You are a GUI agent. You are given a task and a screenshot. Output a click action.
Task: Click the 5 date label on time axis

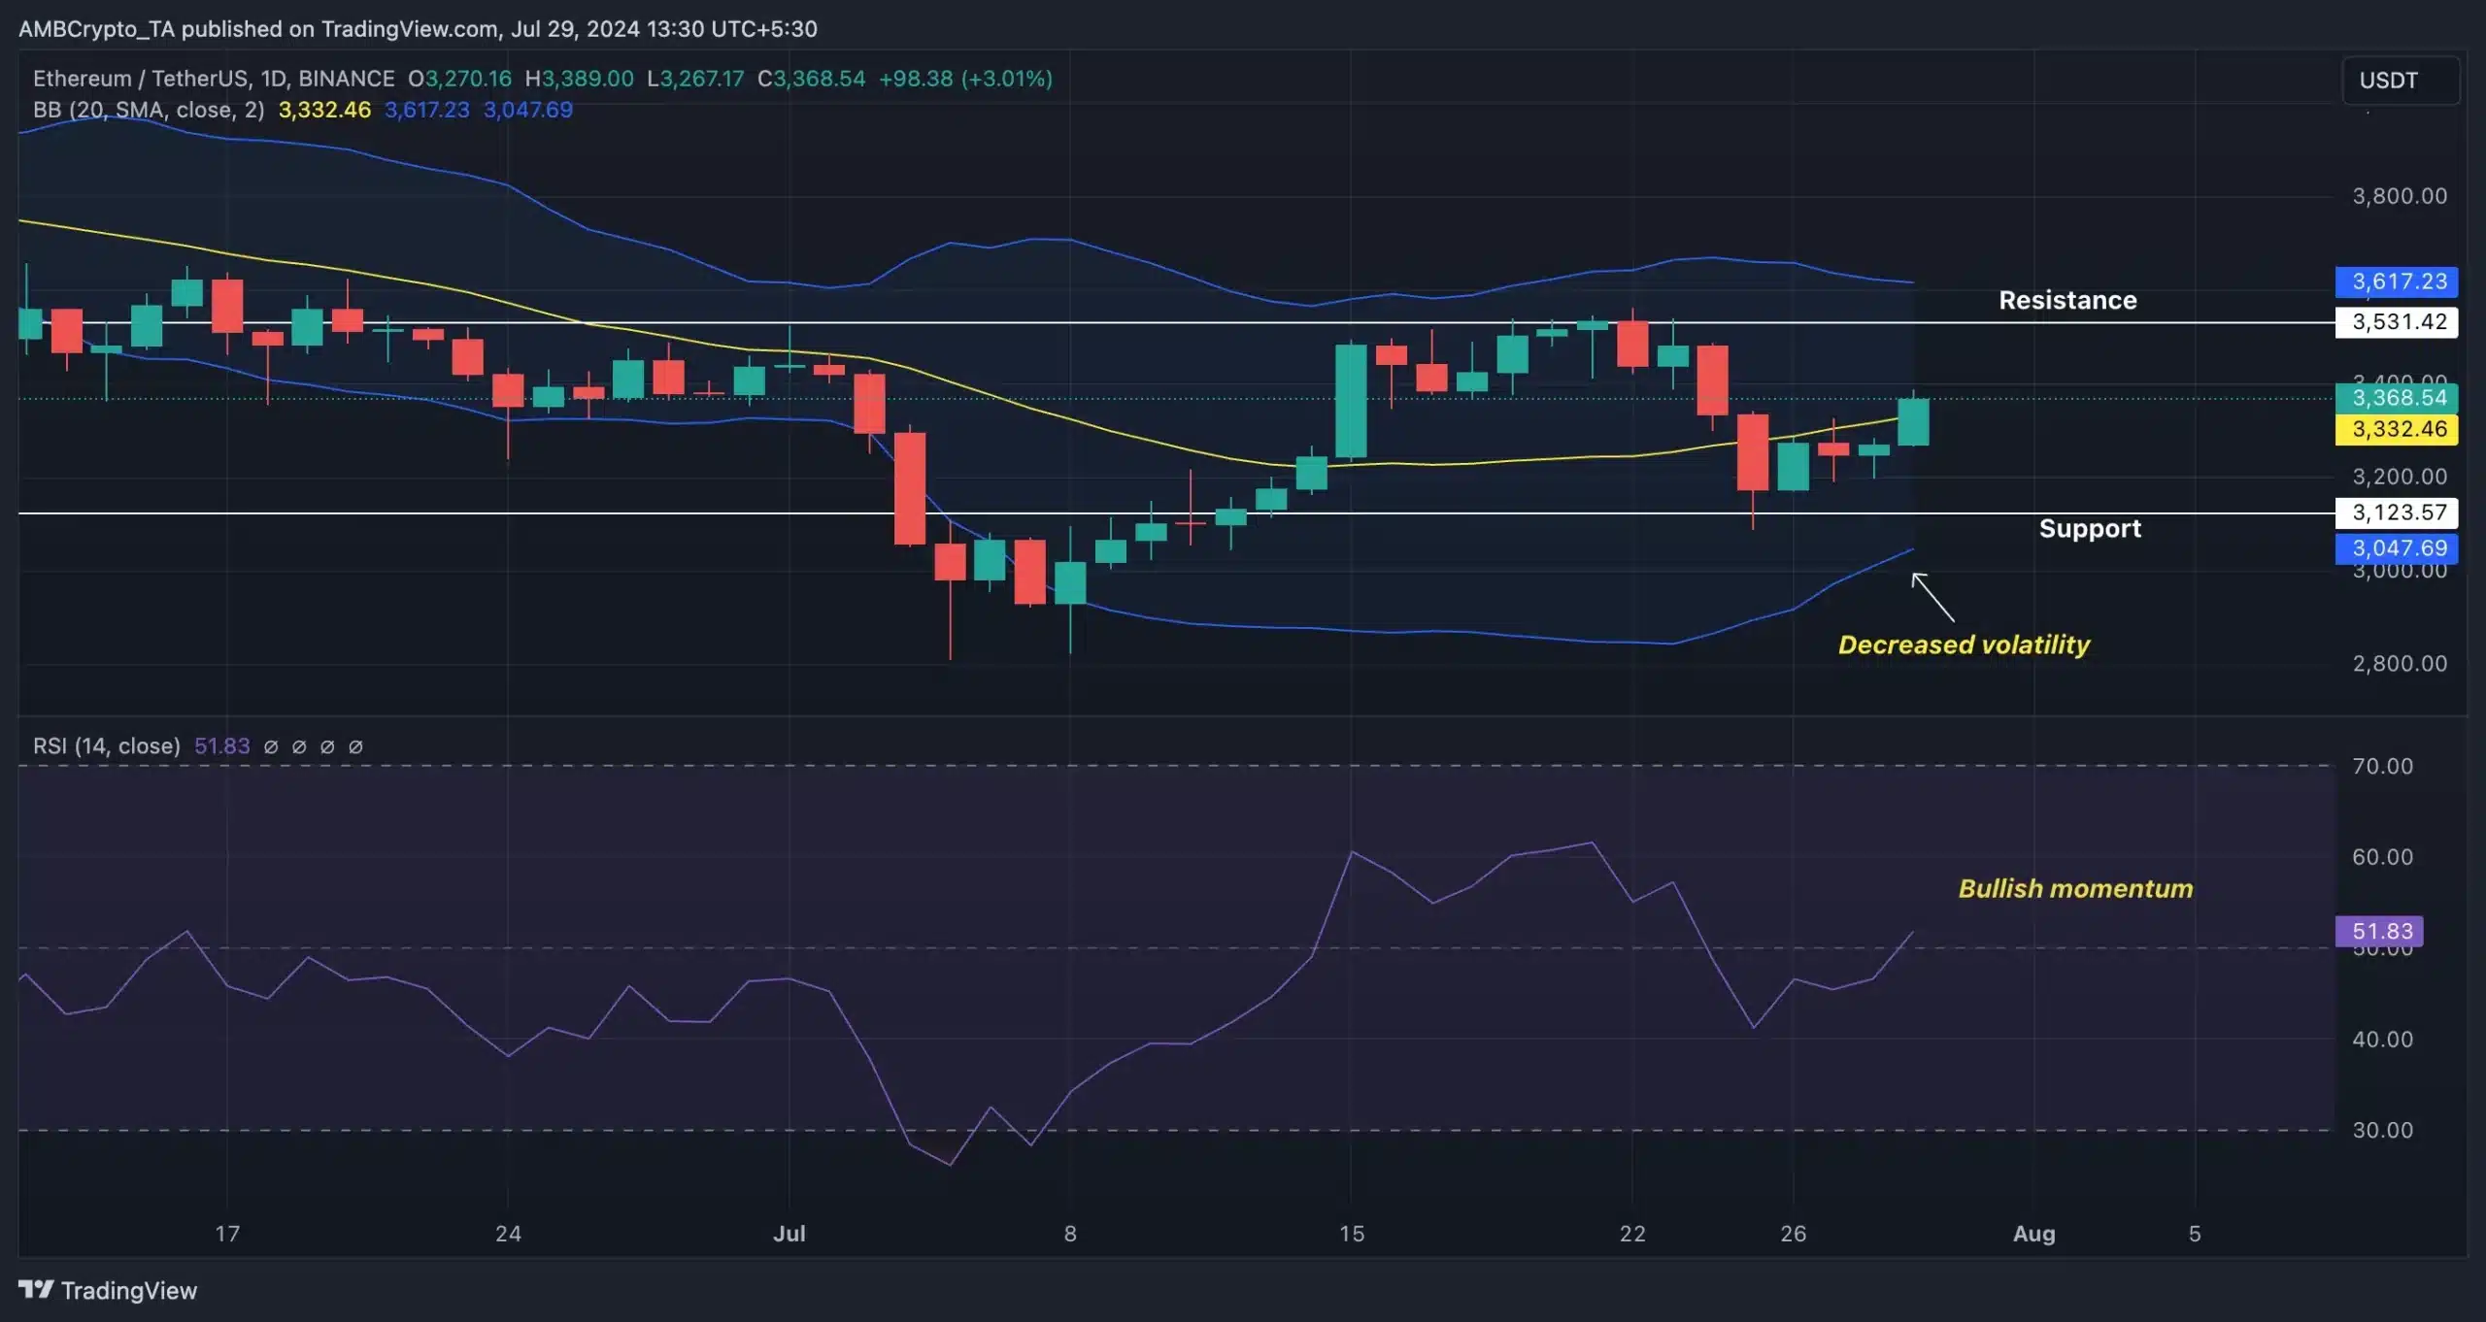point(2195,1234)
